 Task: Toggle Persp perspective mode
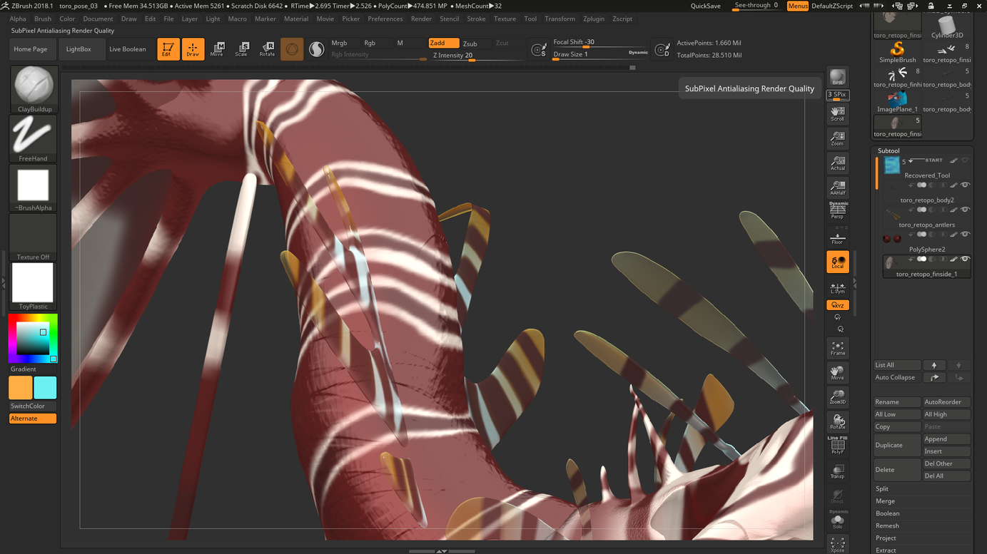pyautogui.click(x=837, y=211)
